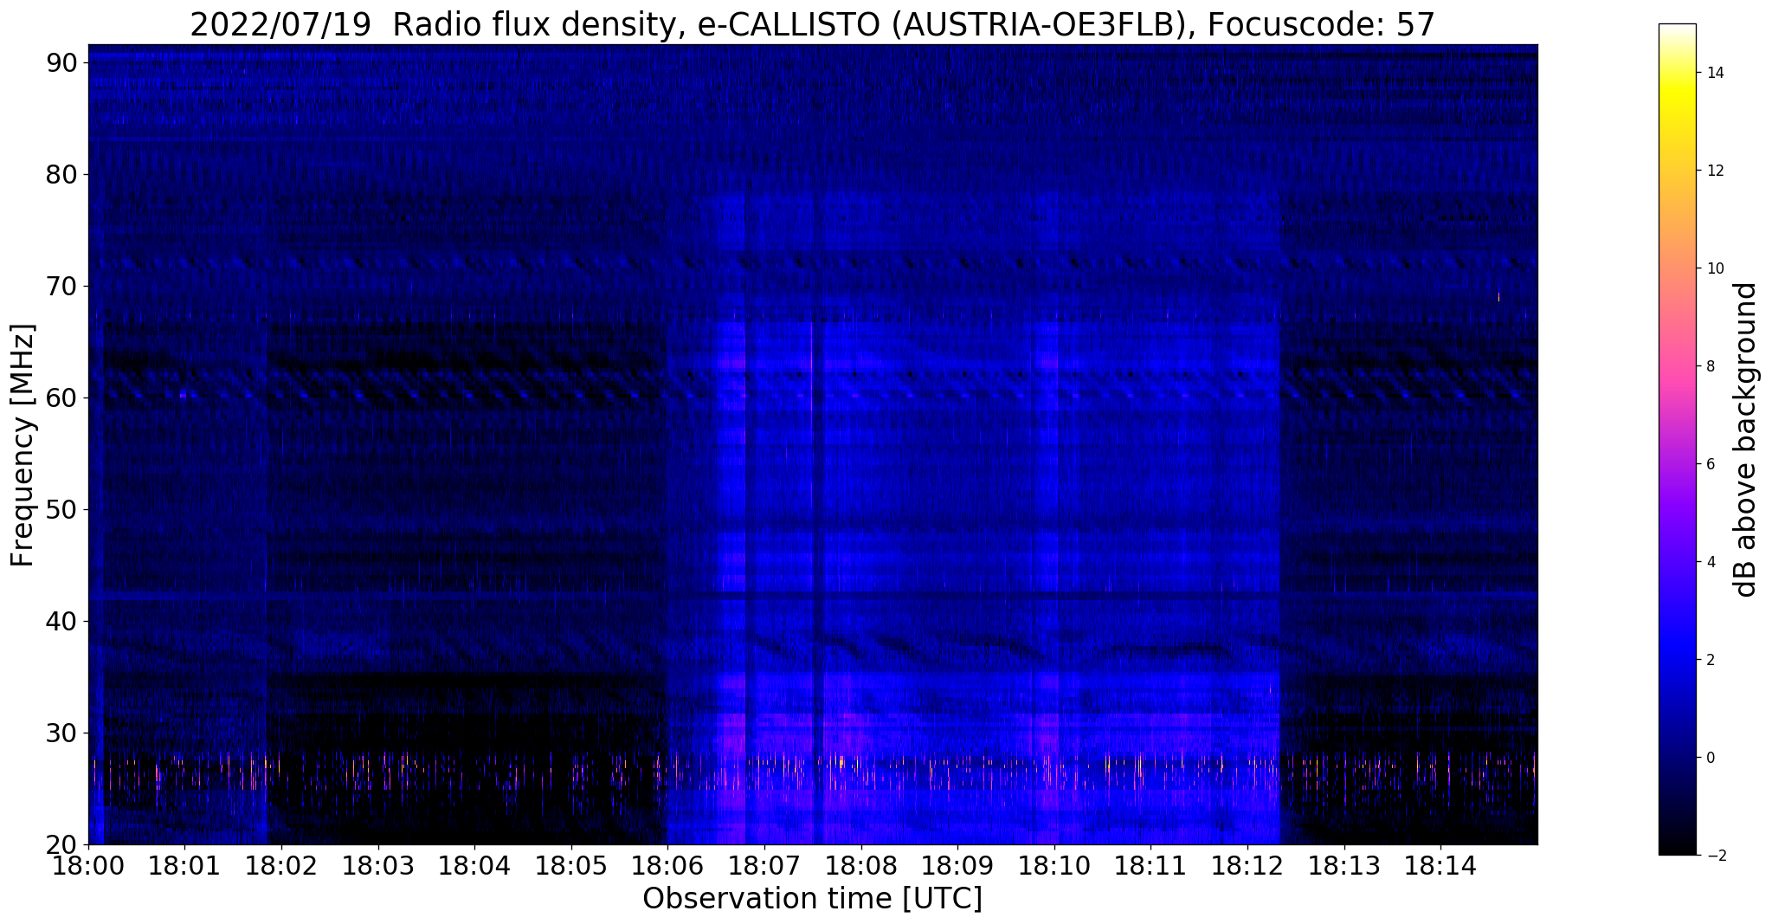Click the 18:00 time tick label
This screenshot has height=924, width=1772.
pyautogui.click(x=88, y=865)
